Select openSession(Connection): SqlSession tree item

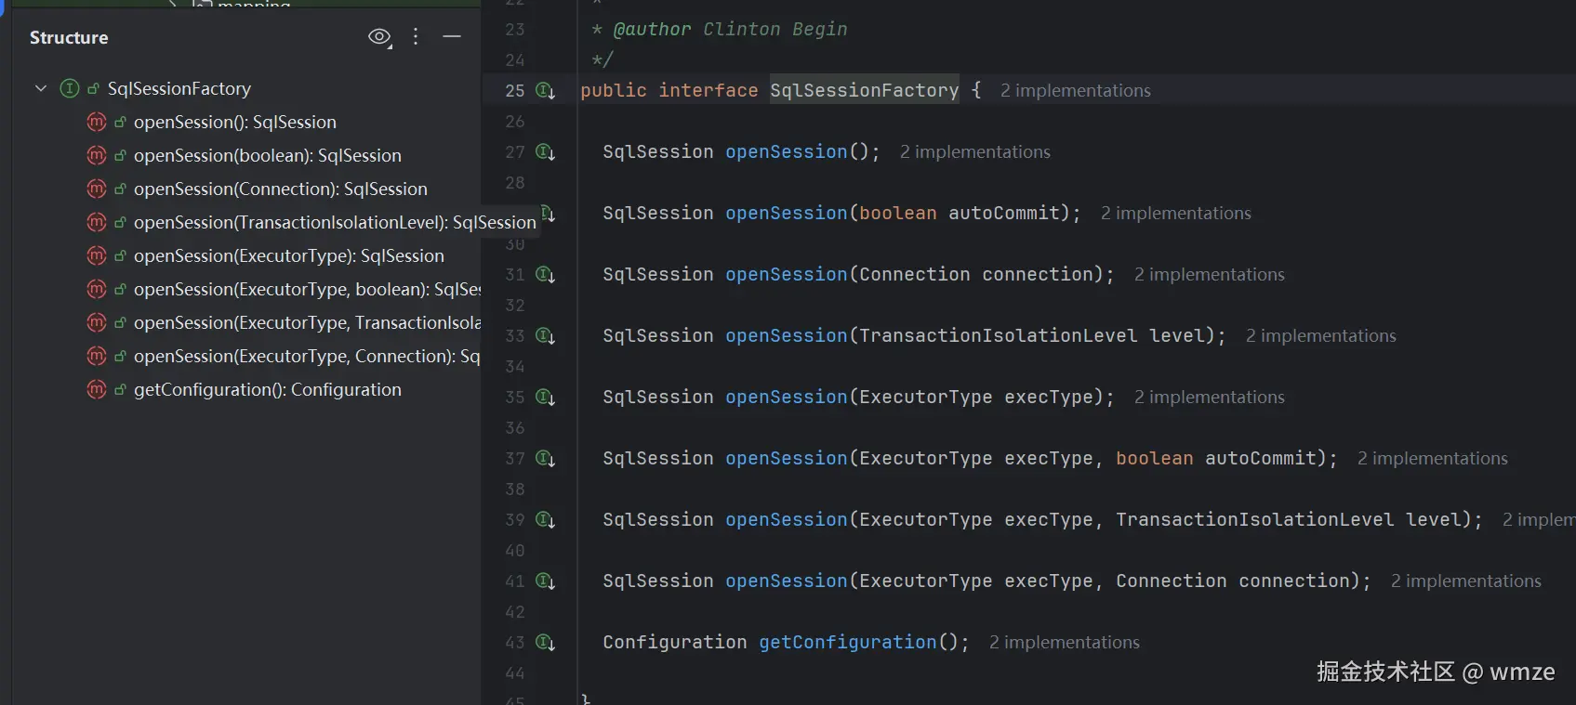281,189
